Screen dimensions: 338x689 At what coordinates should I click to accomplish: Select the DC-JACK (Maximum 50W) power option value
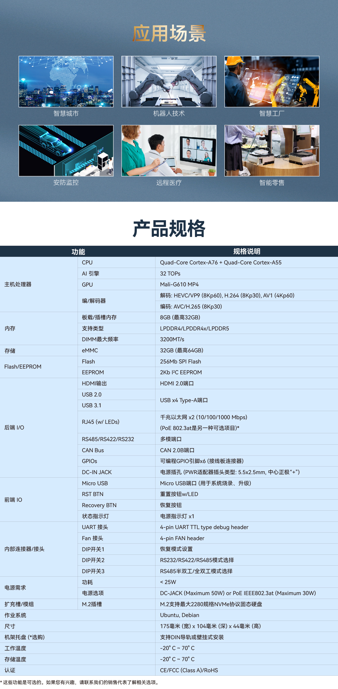coord(238,593)
